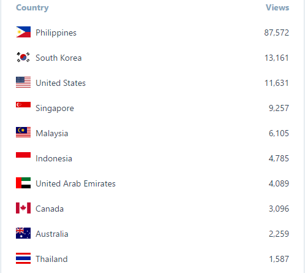This screenshot has height=273, width=305.
Task: Click the Australia flag icon
Action: click(23, 233)
